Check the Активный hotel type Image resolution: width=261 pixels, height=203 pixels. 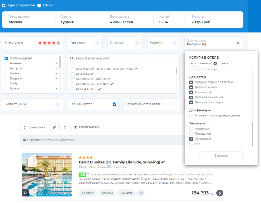[191, 129]
